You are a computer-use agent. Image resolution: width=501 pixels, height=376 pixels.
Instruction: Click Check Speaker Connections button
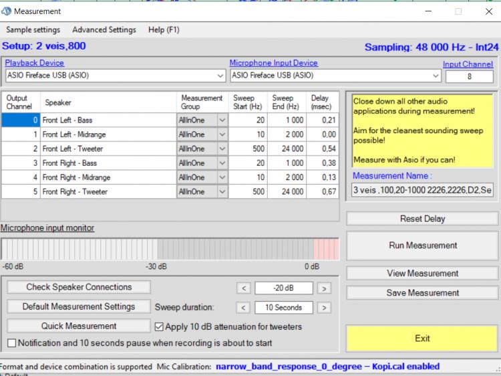[x=79, y=287]
